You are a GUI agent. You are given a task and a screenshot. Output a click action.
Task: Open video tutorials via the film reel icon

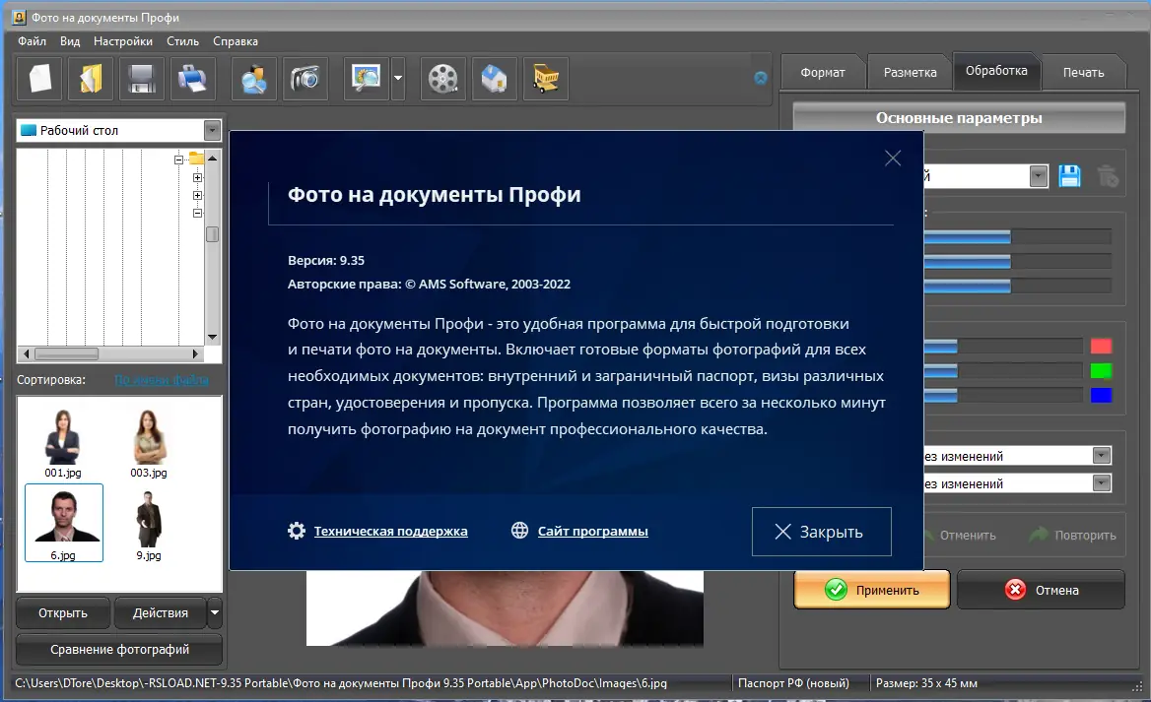pos(442,79)
